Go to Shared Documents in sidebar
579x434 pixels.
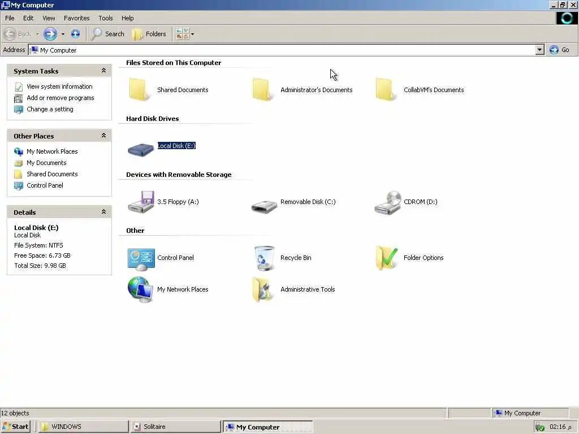[52, 174]
